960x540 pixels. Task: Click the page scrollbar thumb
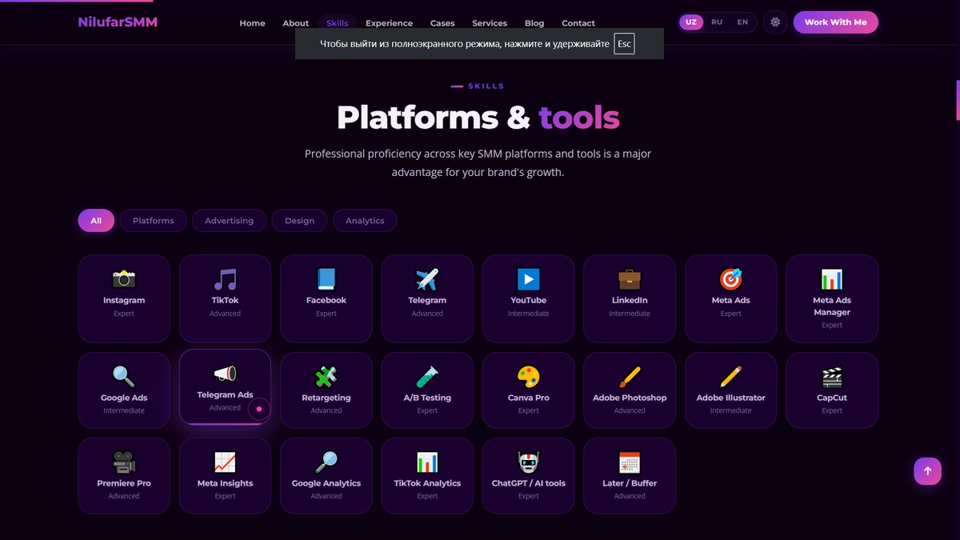point(958,100)
